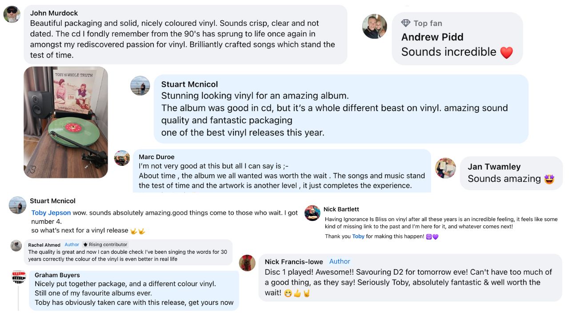Open the green vinyl turntable photo

[66, 121]
